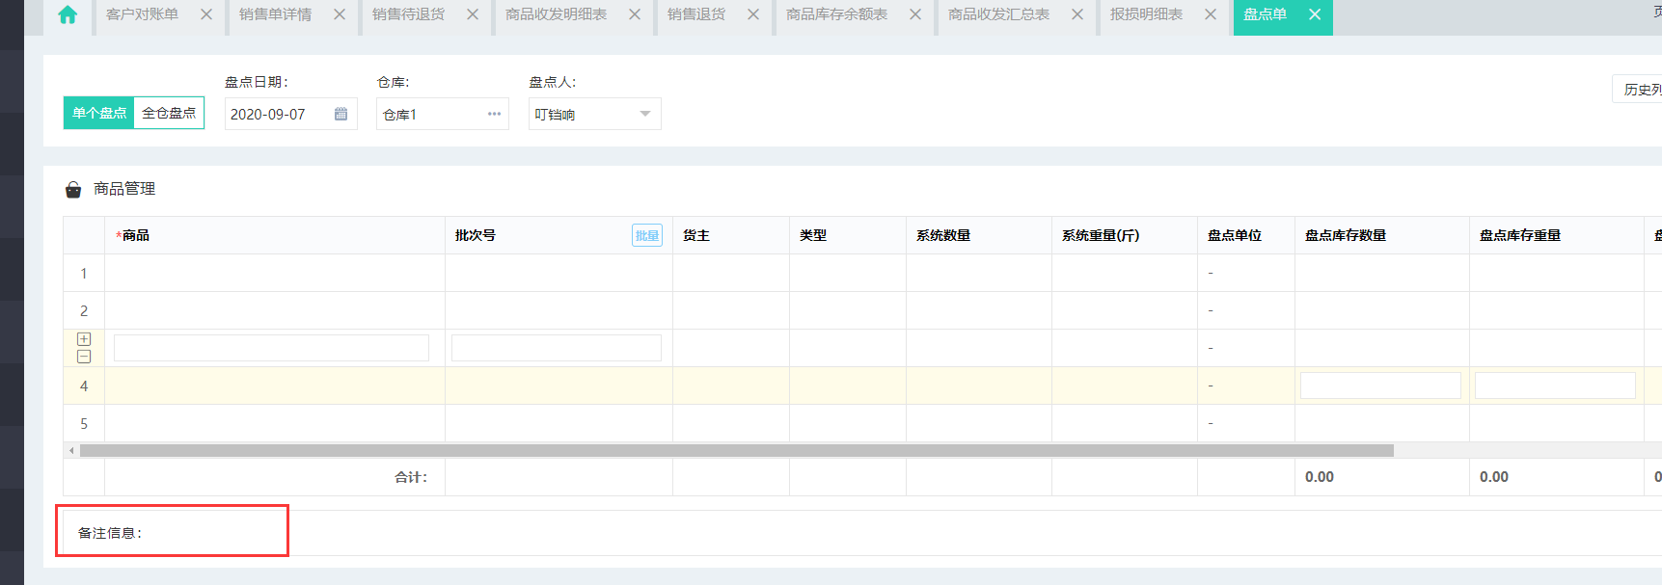Select row number 1
The width and height of the screenshot is (1662, 585).
[84, 273]
